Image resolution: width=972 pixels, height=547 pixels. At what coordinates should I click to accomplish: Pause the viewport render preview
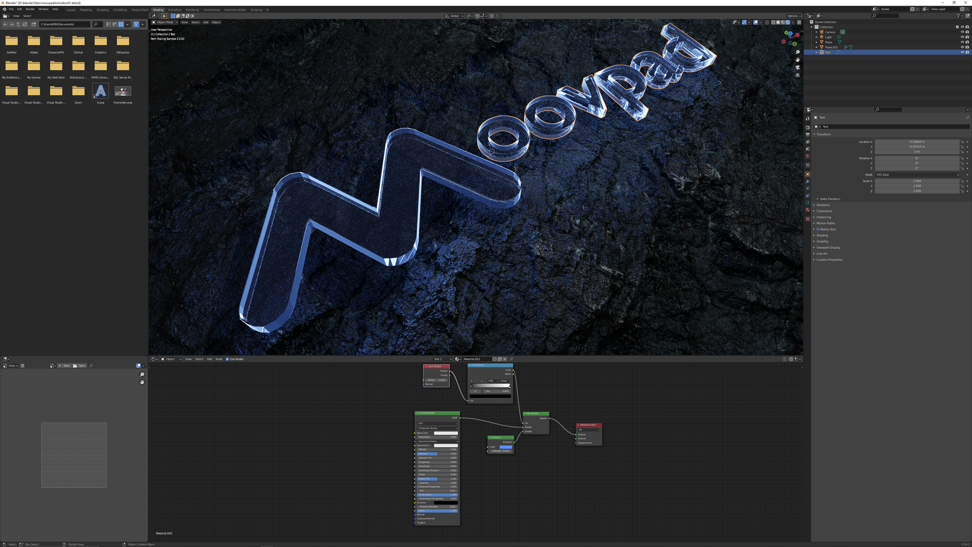coord(799,22)
